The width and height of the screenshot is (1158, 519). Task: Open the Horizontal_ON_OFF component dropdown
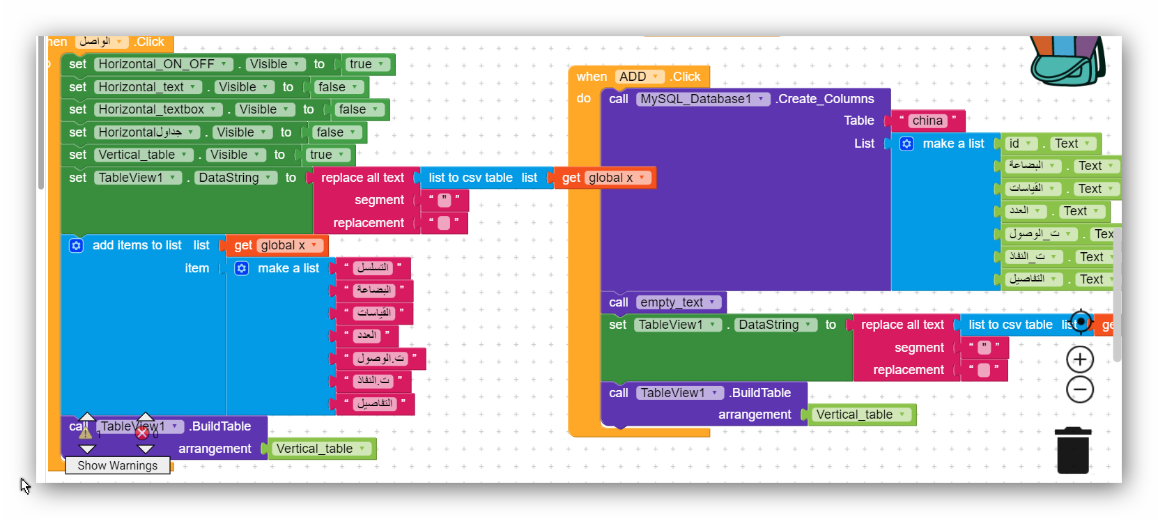click(x=164, y=64)
